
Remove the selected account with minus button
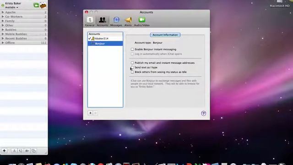point(96,113)
